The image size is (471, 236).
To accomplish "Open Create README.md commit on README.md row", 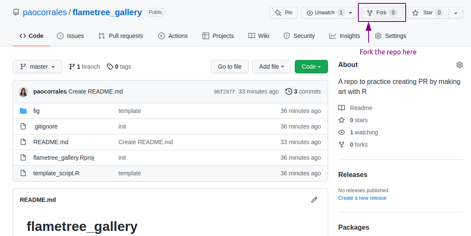I will (x=146, y=142).
